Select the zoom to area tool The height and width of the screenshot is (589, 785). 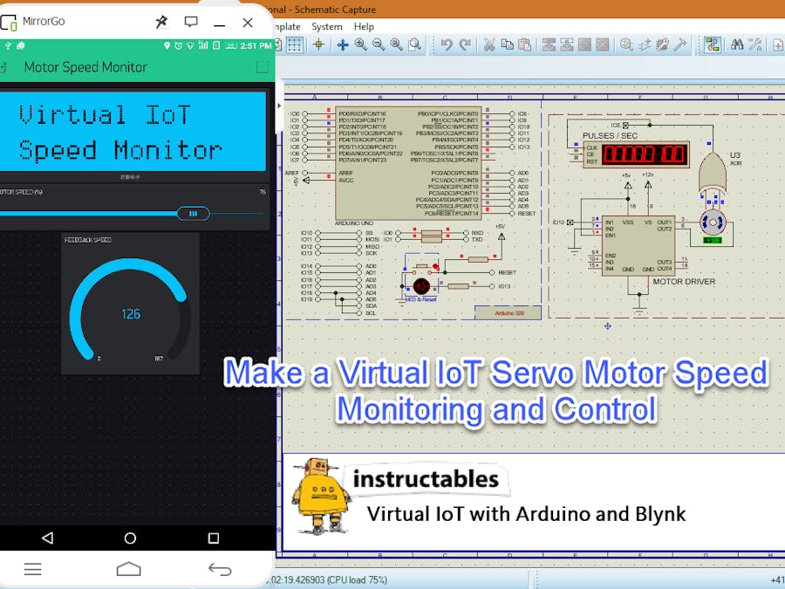pyautogui.click(x=414, y=45)
